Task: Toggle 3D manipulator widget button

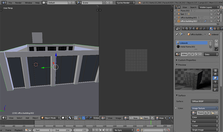Action: point(80,118)
